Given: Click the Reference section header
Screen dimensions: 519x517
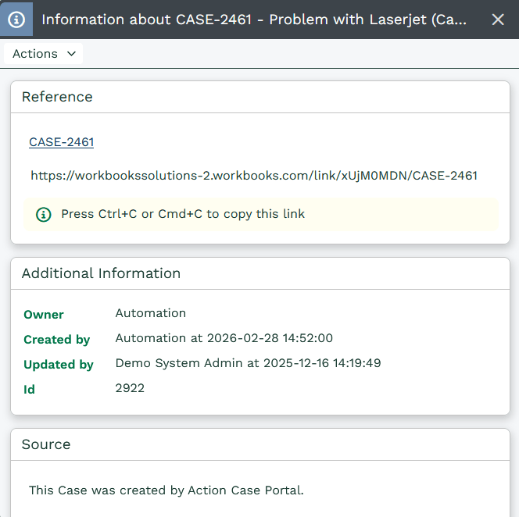Looking at the screenshot, I should [57, 97].
